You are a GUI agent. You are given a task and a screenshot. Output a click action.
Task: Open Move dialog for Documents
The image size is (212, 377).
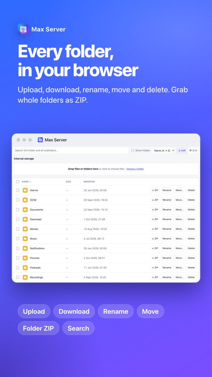pyautogui.click(x=179, y=210)
